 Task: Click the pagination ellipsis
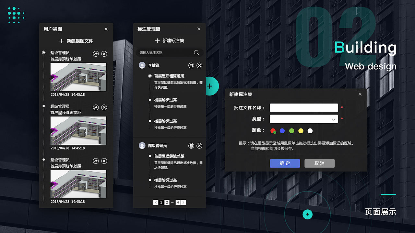tap(172, 203)
